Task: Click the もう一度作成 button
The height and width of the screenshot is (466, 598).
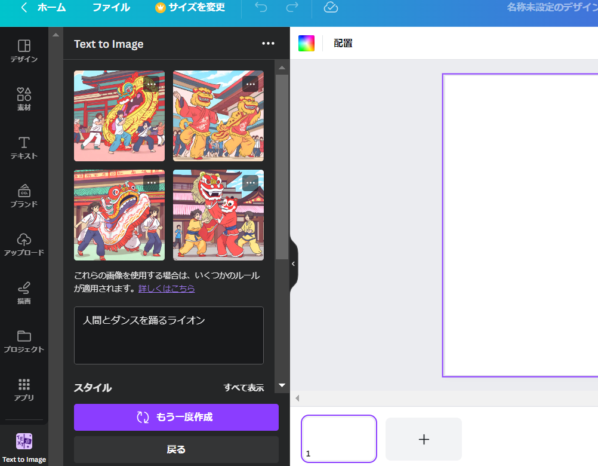Action: click(176, 417)
